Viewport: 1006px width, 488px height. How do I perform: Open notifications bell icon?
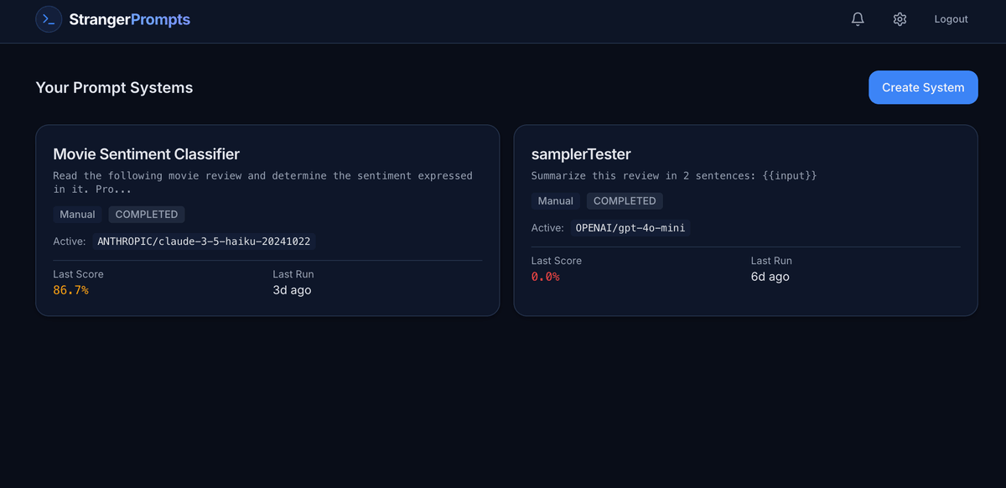(x=858, y=19)
